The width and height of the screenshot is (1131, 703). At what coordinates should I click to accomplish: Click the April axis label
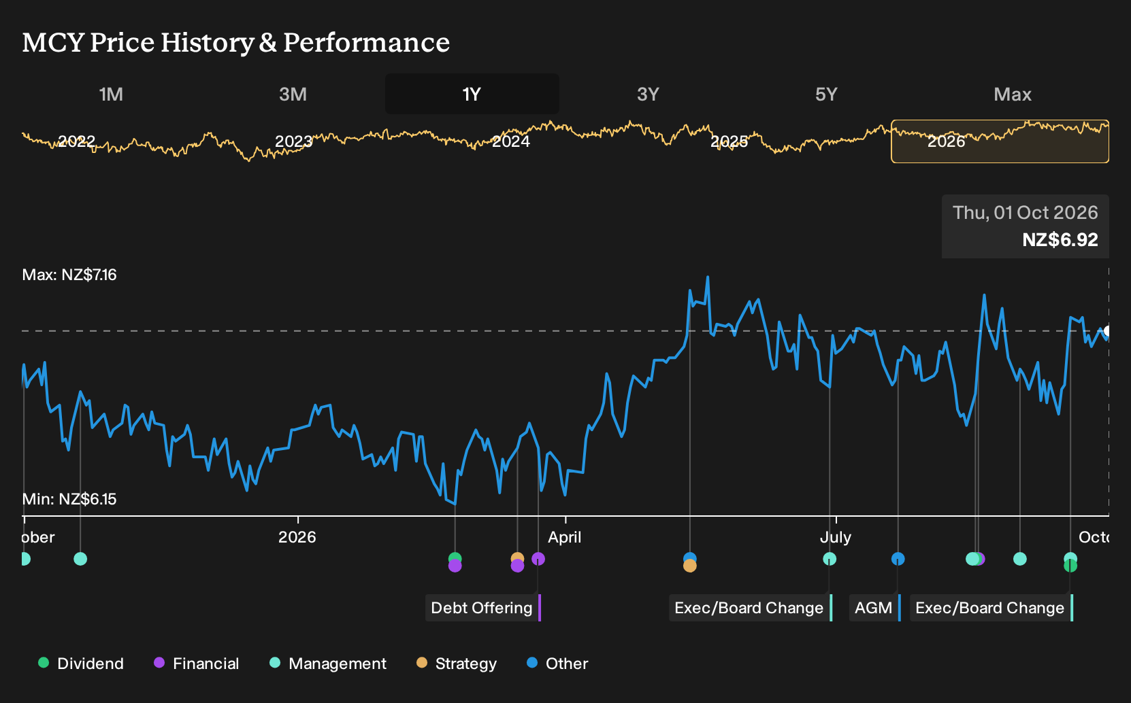coord(565,537)
